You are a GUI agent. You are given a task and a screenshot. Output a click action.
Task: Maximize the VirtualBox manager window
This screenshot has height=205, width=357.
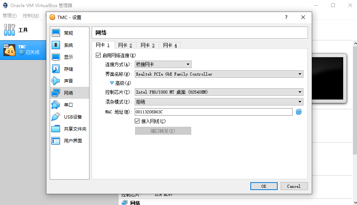[333, 5]
